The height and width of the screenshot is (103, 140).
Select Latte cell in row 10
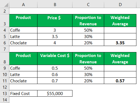coord(23,74)
